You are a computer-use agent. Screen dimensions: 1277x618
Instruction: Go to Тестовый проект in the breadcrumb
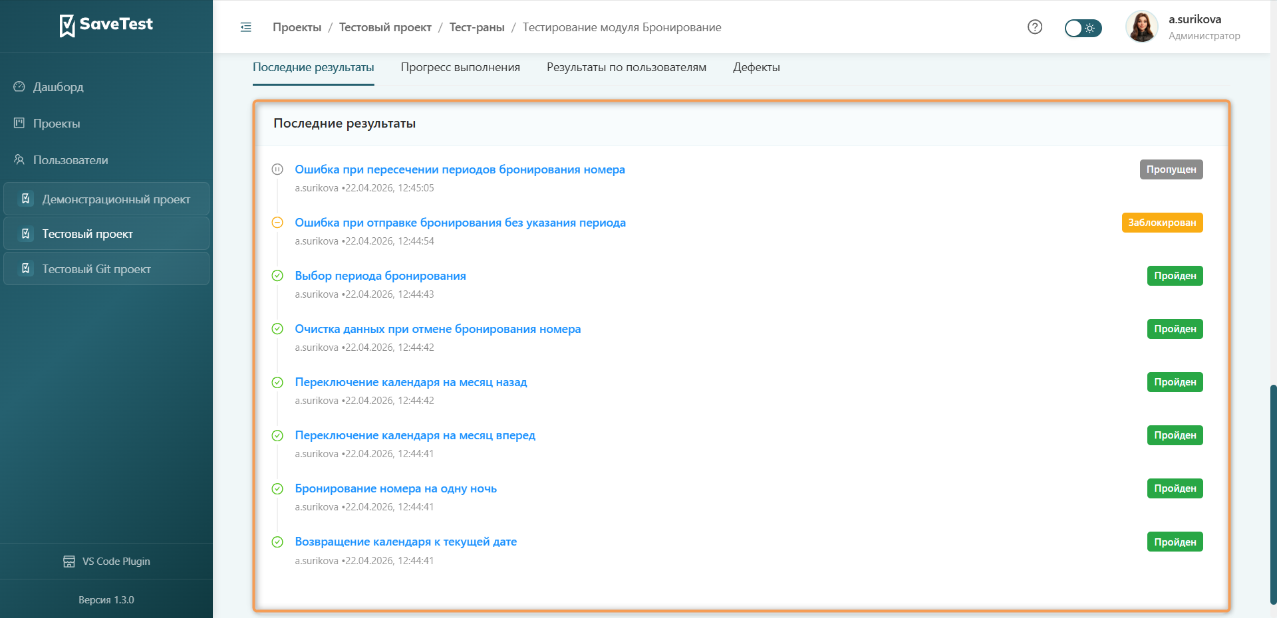click(x=385, y=27)
